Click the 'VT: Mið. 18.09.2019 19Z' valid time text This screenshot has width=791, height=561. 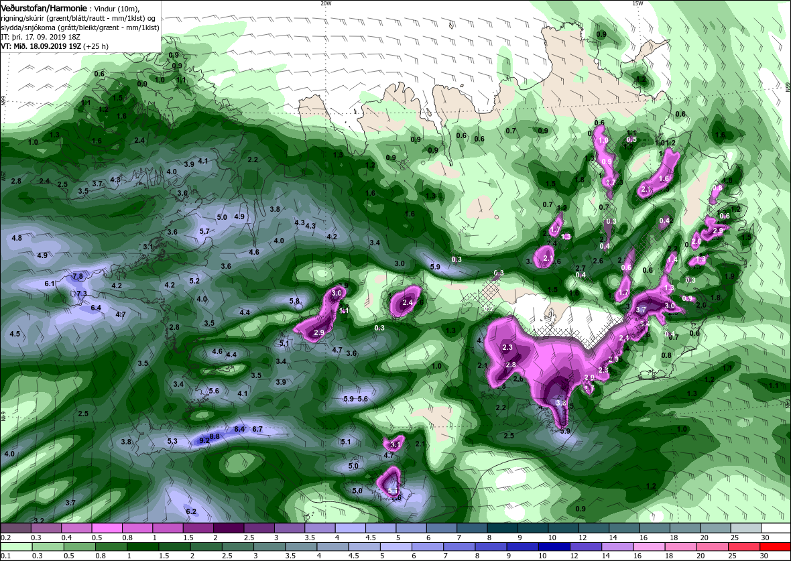coord(41,46)
